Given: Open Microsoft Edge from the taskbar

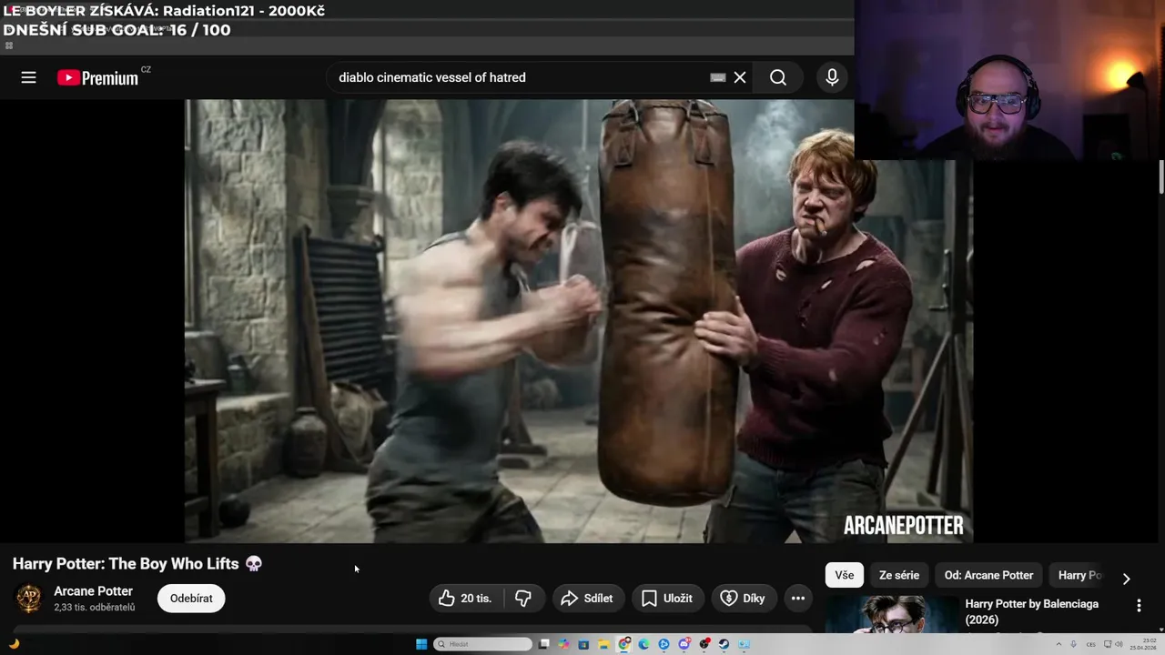Looking at the screenshot, I should [643, 644].
